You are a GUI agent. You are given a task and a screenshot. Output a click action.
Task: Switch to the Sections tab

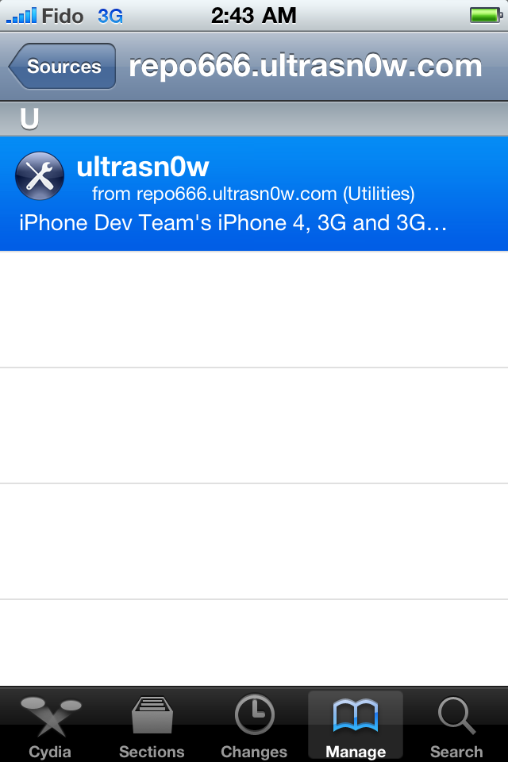[x=152, y=725]
